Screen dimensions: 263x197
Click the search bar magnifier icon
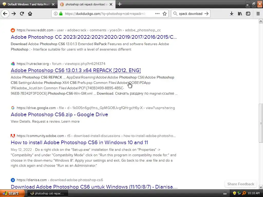pos(175,14)
